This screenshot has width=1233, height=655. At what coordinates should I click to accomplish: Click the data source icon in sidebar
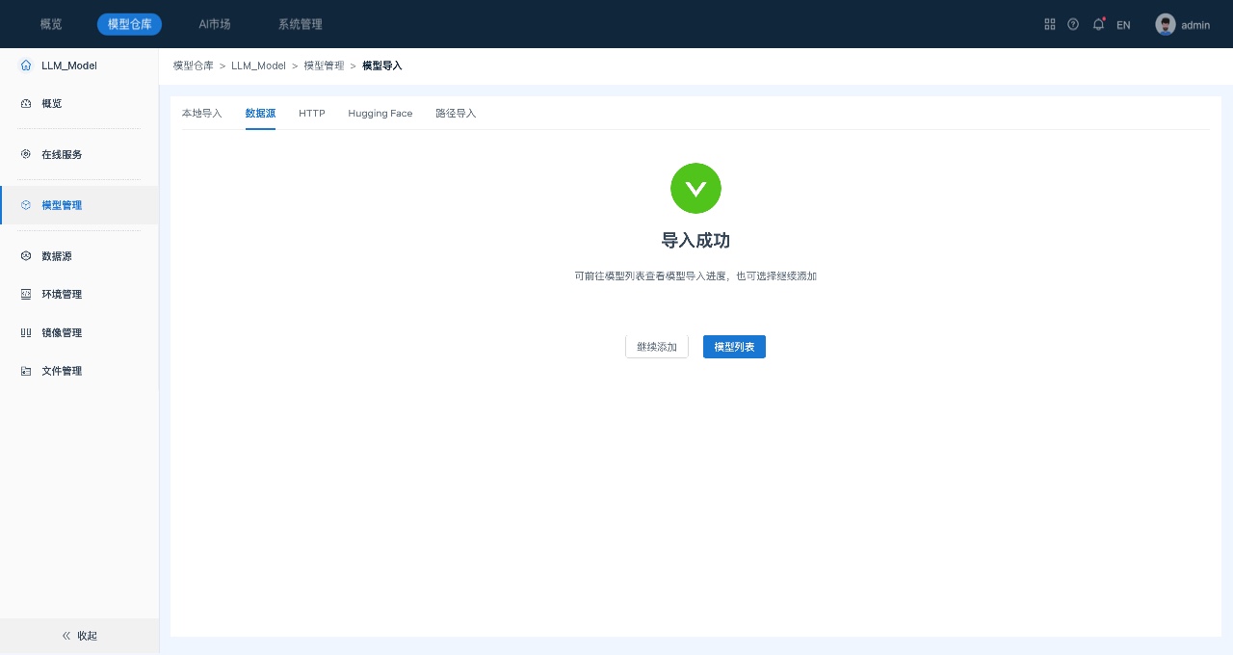26,256
